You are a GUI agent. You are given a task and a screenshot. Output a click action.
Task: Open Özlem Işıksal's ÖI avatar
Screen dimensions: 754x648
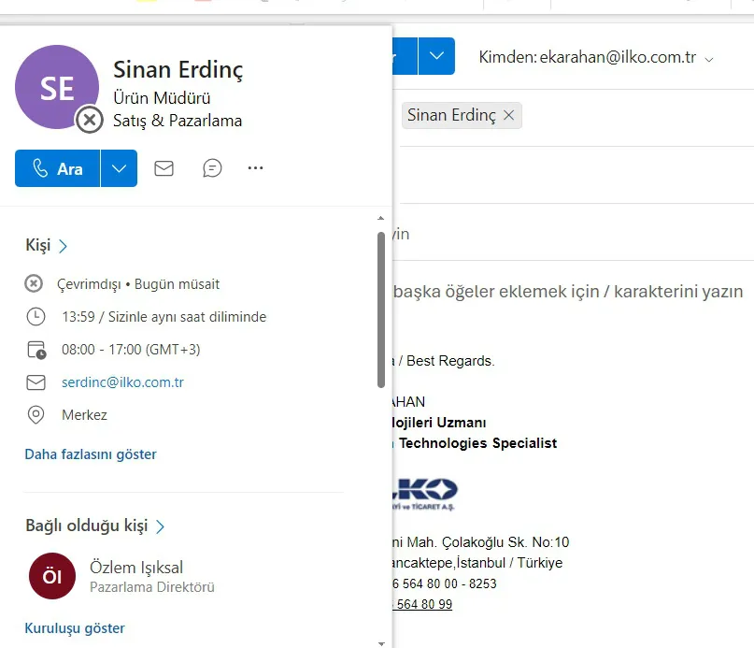(52, 576)
